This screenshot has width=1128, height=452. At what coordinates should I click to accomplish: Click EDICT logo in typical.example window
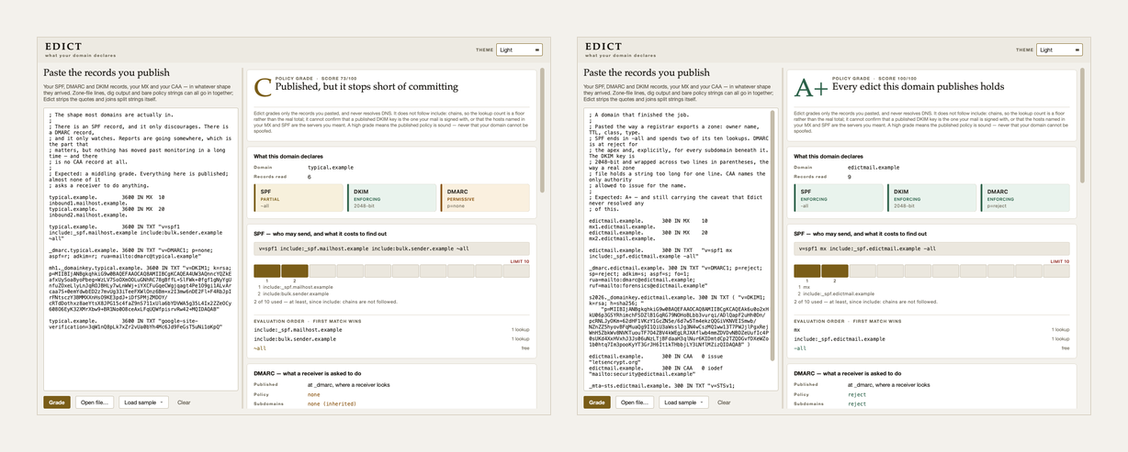click(x=63, y=46)
